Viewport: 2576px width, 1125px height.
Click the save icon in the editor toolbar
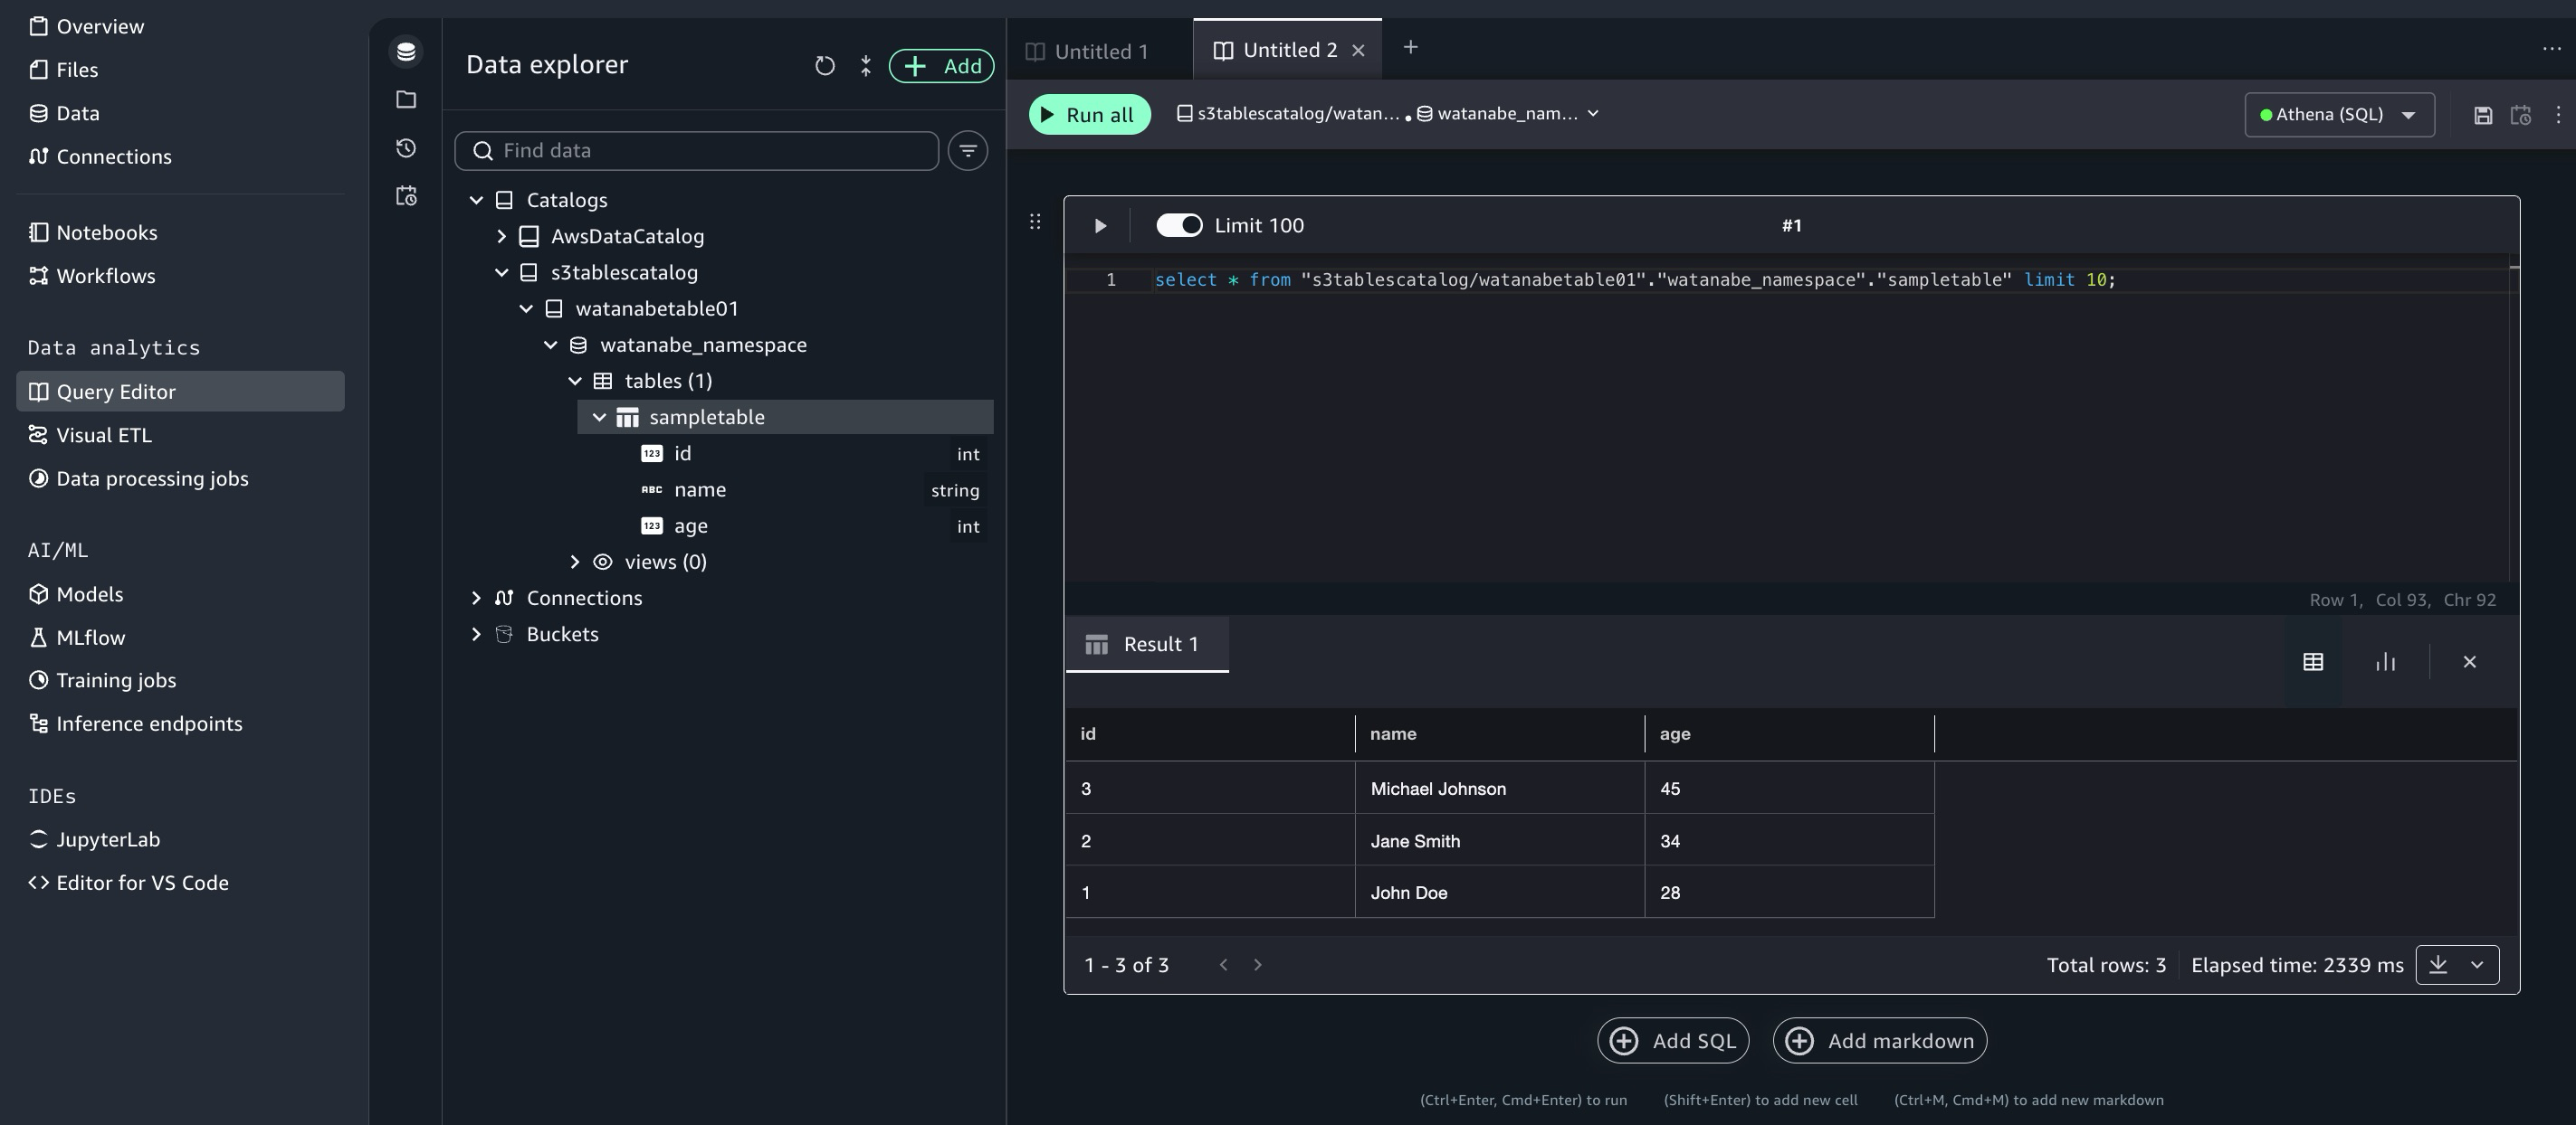tap(2482, 115)
